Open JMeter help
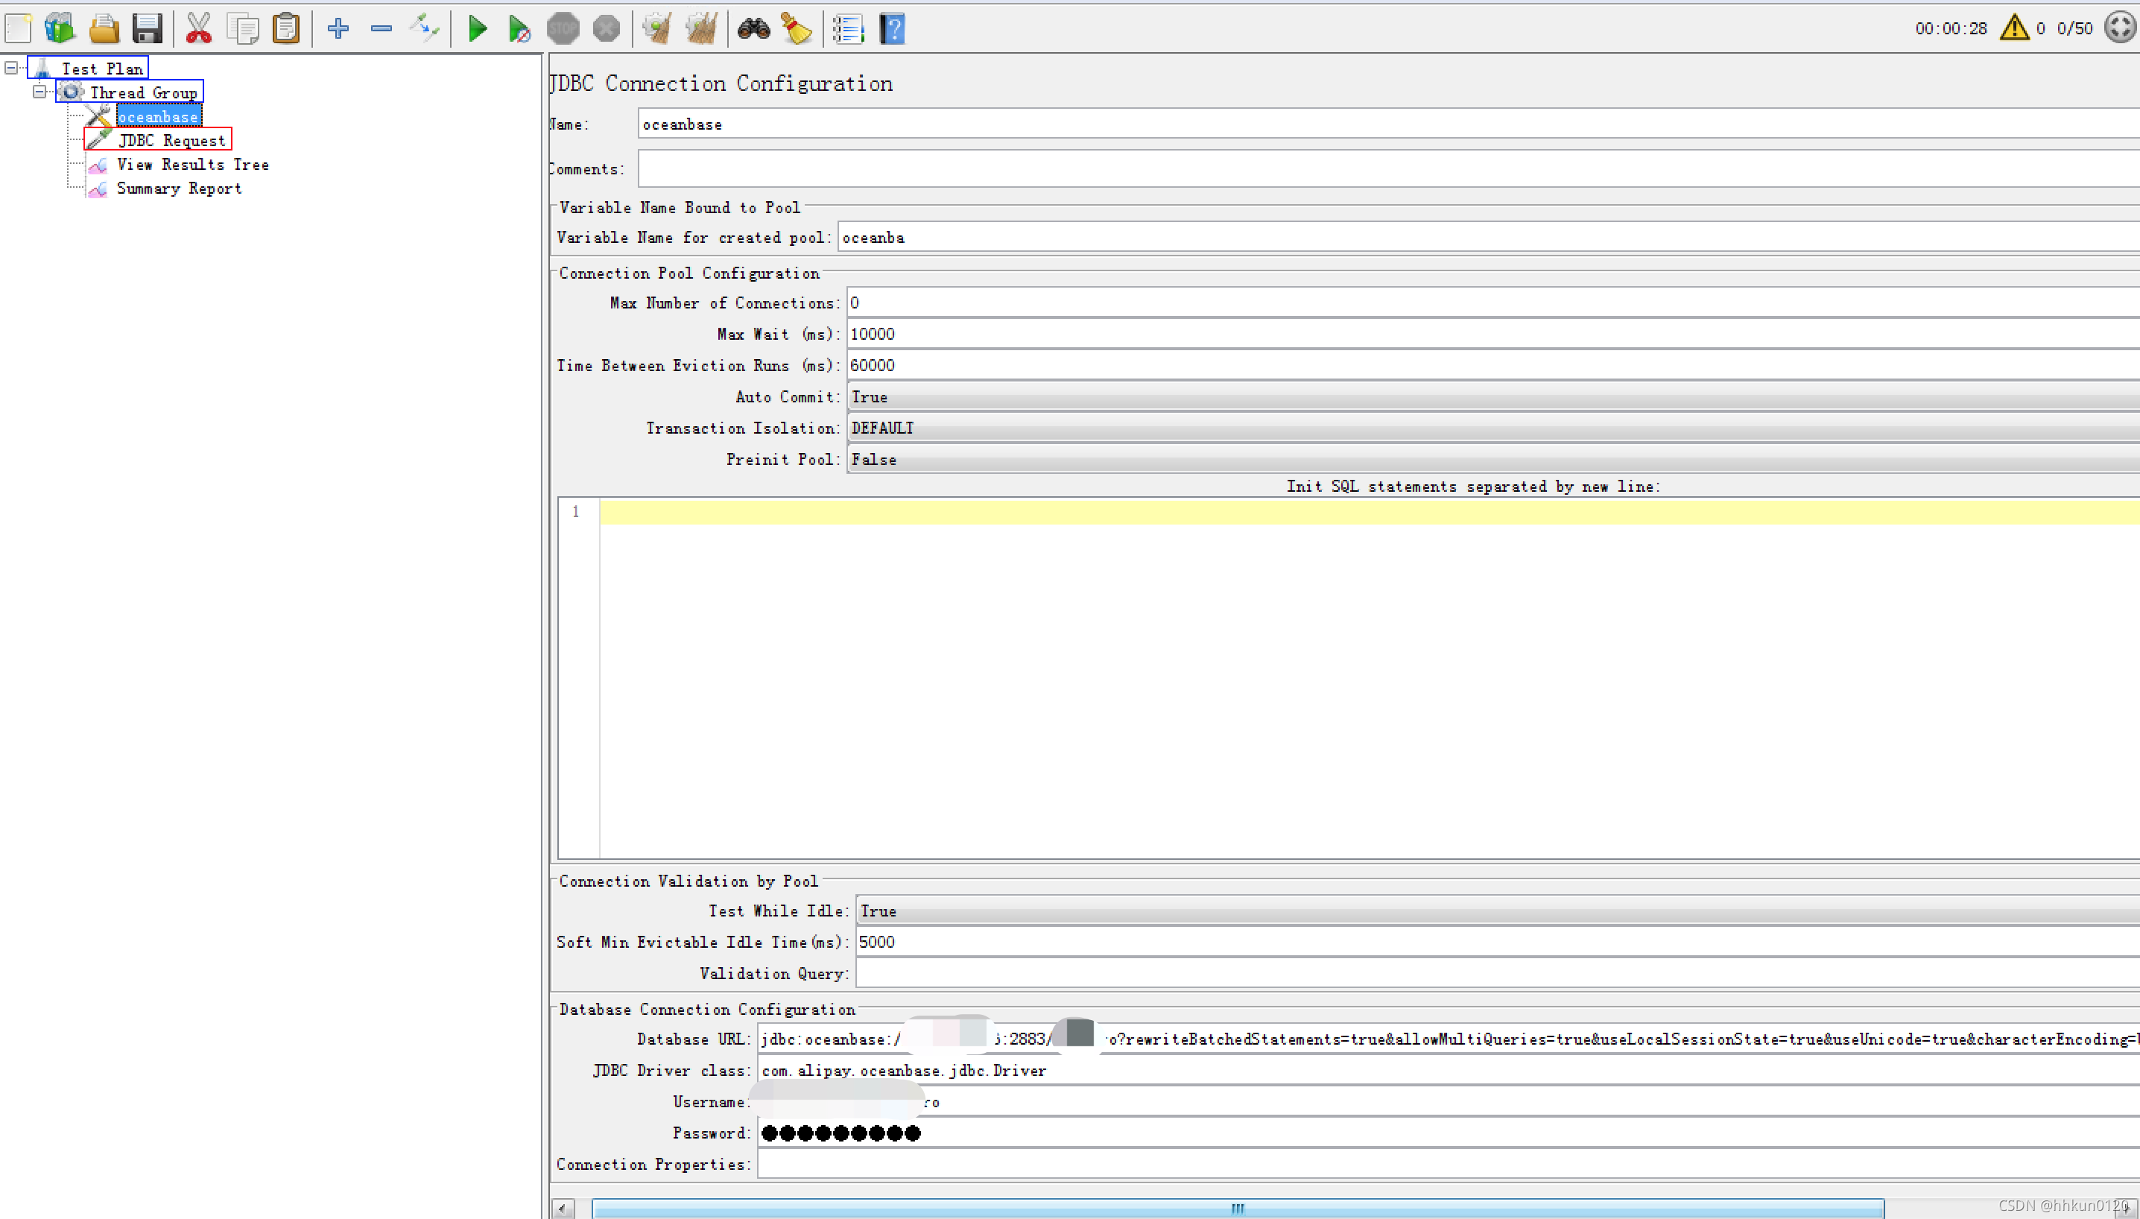The width and height of the screenshot is (2140, 1219). (892, 28)
